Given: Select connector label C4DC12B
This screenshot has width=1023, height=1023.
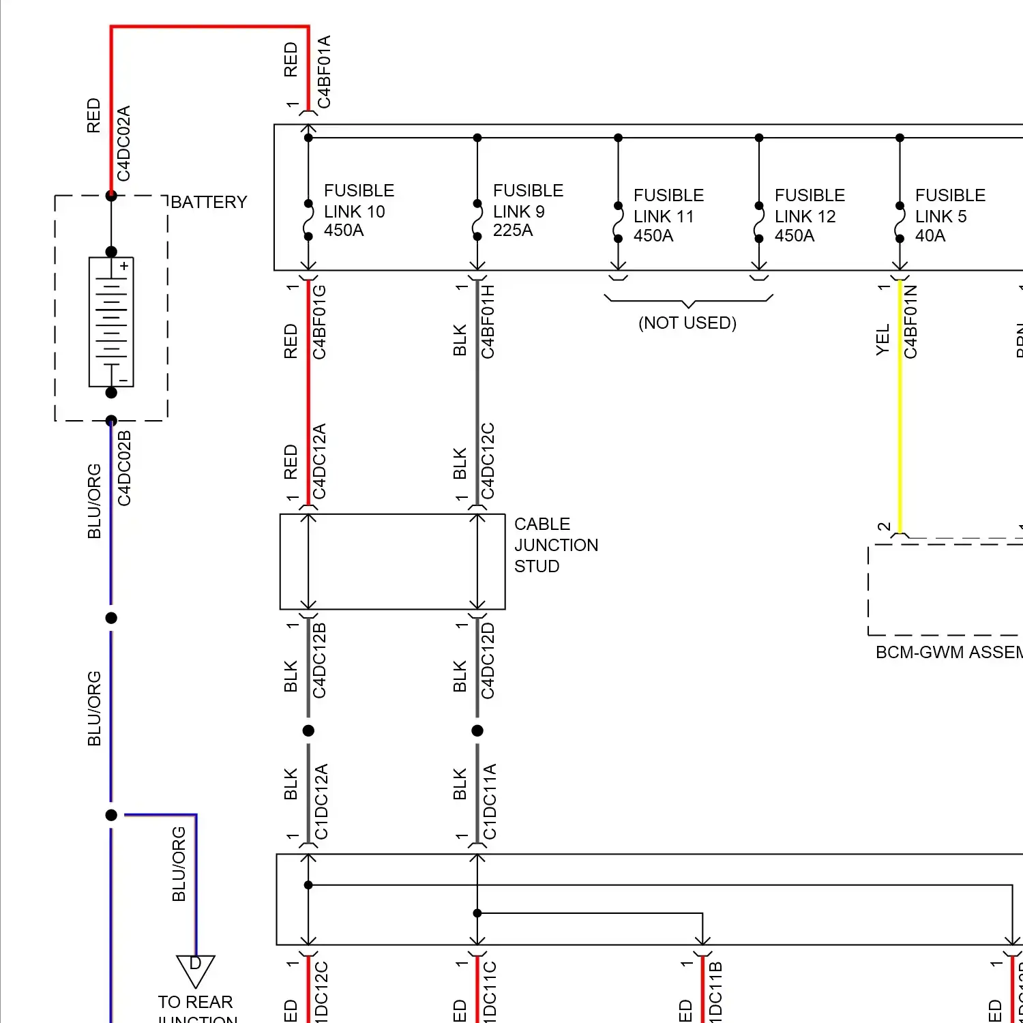Looking at the screenshot, I should pos(319,661).
